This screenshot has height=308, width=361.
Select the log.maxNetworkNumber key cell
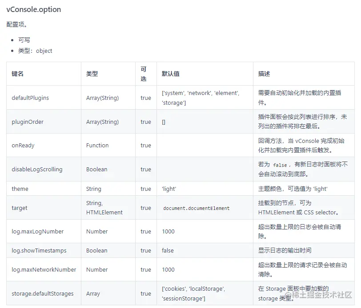[44, 270]
